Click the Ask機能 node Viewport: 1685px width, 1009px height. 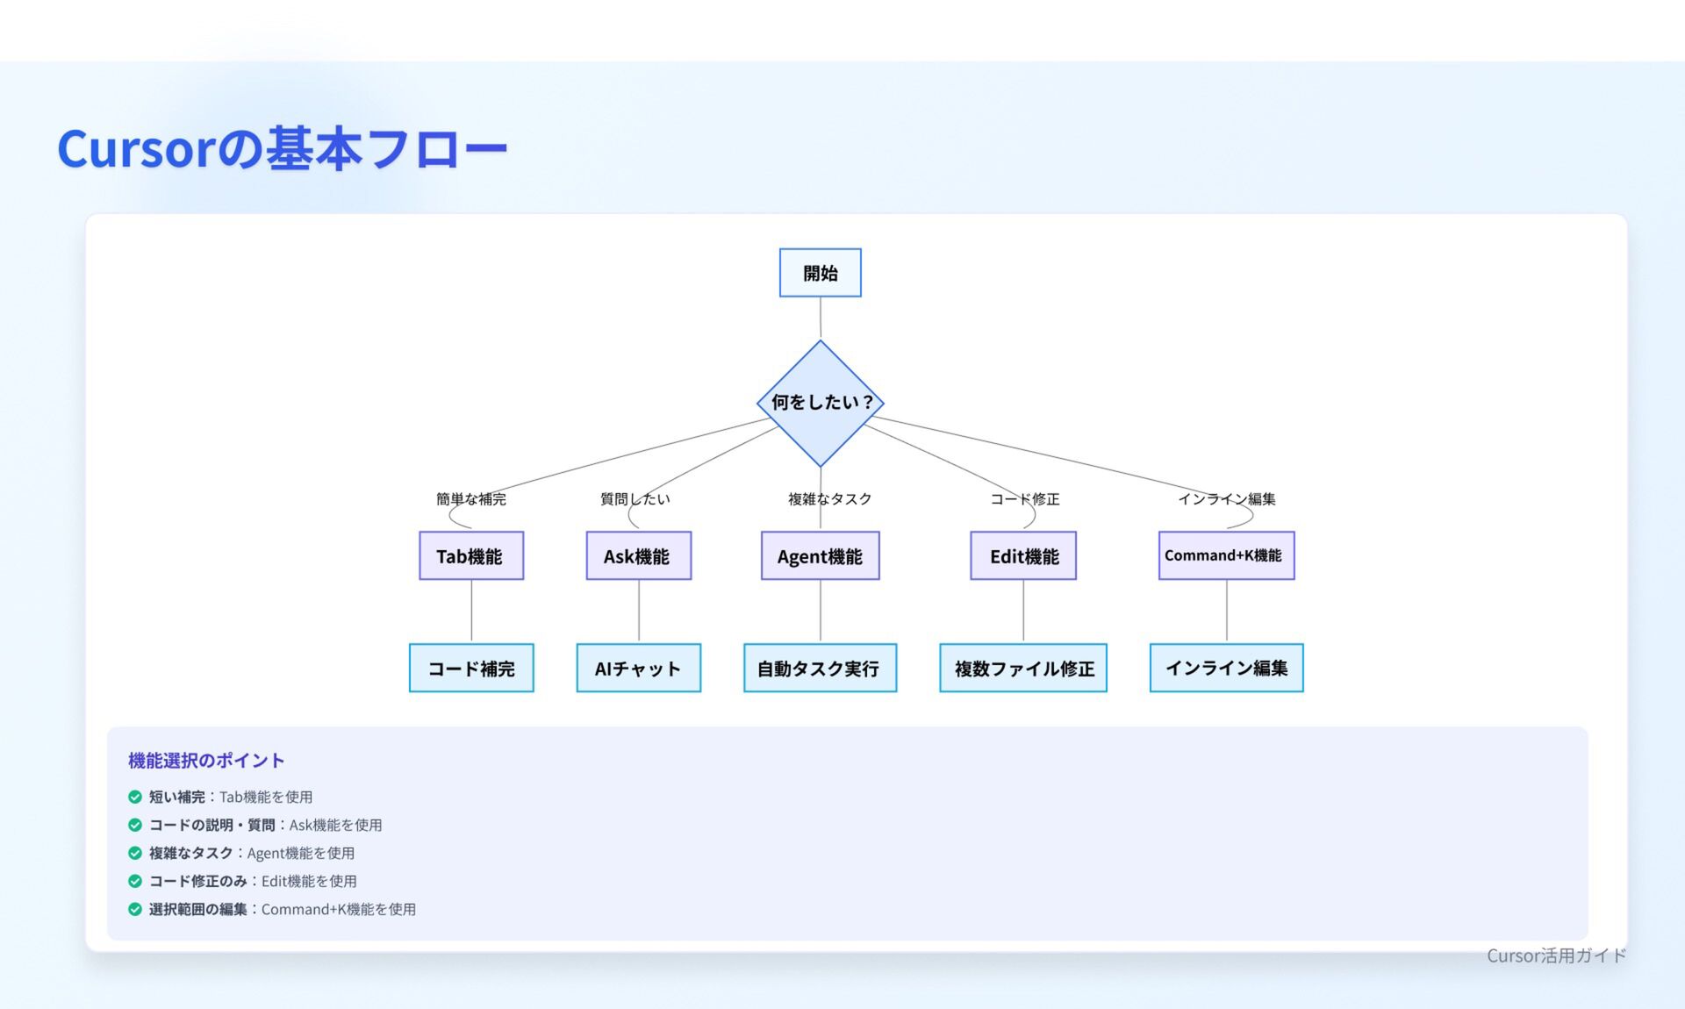coord(638,555)
